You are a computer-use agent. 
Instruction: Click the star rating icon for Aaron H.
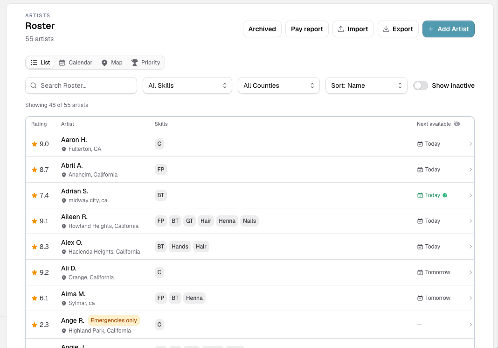[x=35, y=144]
